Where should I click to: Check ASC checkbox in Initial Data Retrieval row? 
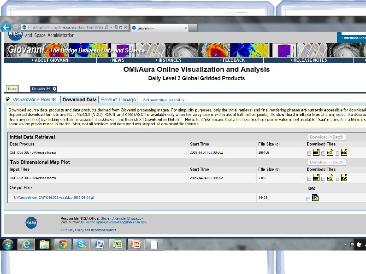click(x=337, y=153)
